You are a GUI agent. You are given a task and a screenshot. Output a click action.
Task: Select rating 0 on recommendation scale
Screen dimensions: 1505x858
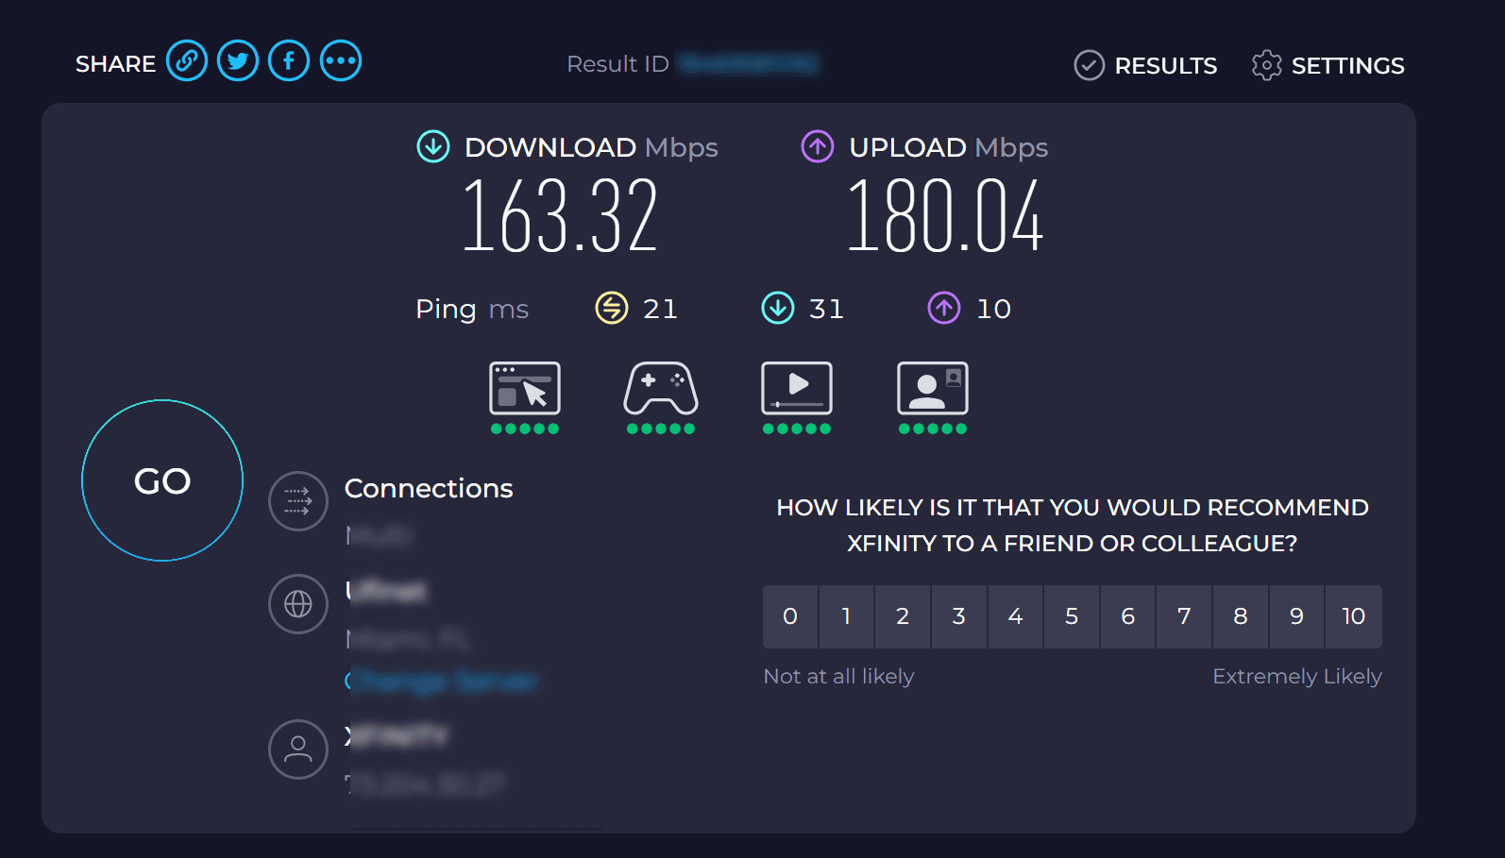[790, 616]
